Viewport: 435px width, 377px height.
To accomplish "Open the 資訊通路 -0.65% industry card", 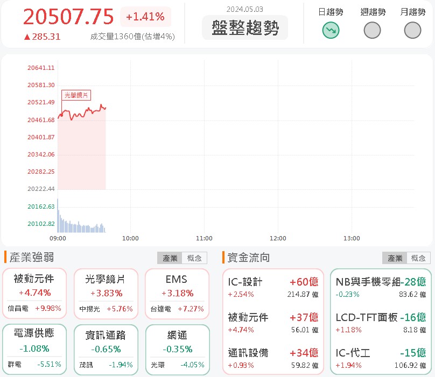I will (106, 350).
